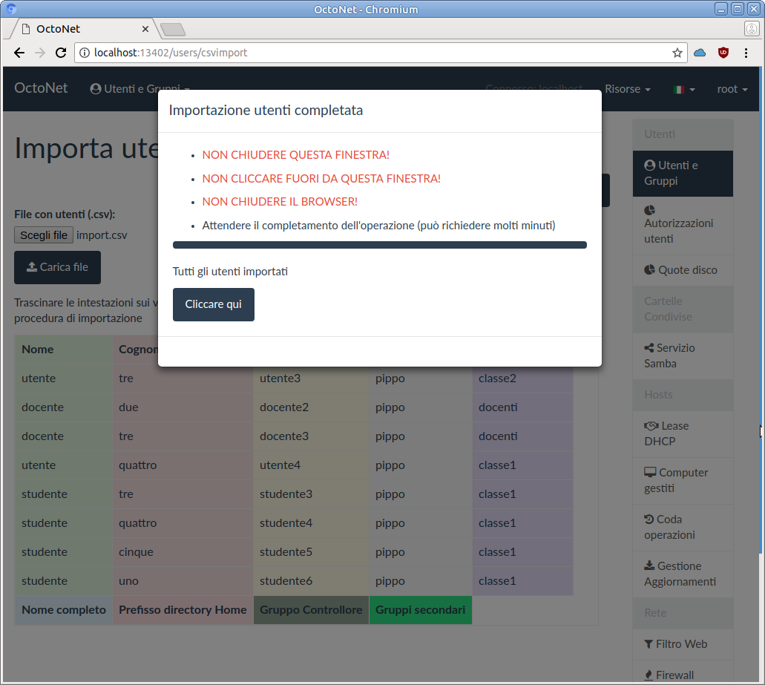765x685 pixels.
Task: Click the completed import progress bar
Action: (x=380, y=245)
